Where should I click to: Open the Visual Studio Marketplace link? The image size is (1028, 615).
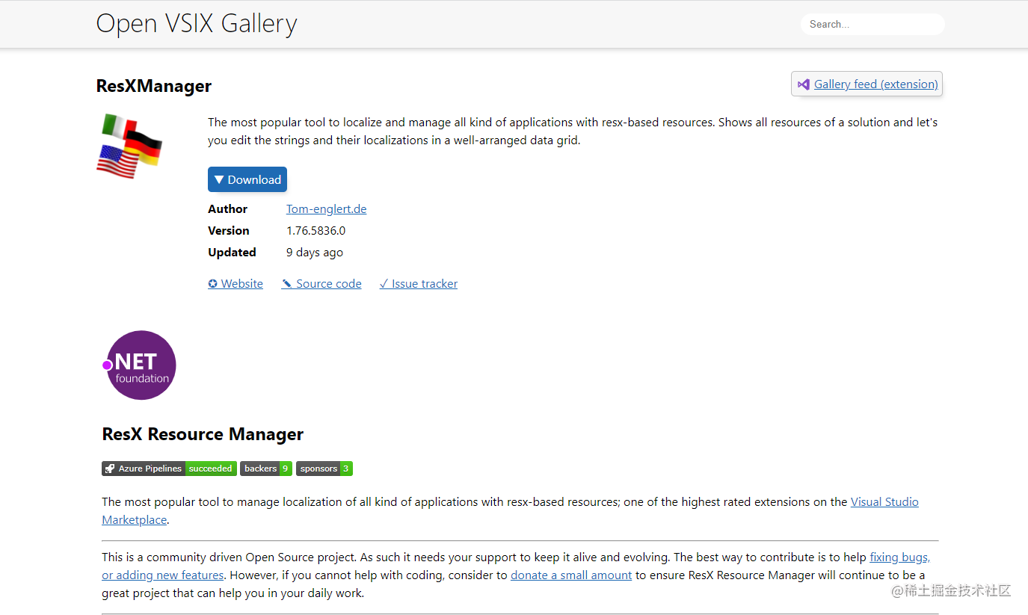point(884,501)
